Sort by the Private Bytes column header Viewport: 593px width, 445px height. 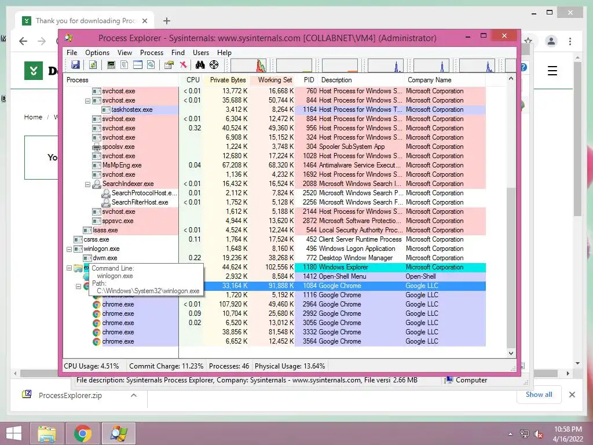coord(226,80)
